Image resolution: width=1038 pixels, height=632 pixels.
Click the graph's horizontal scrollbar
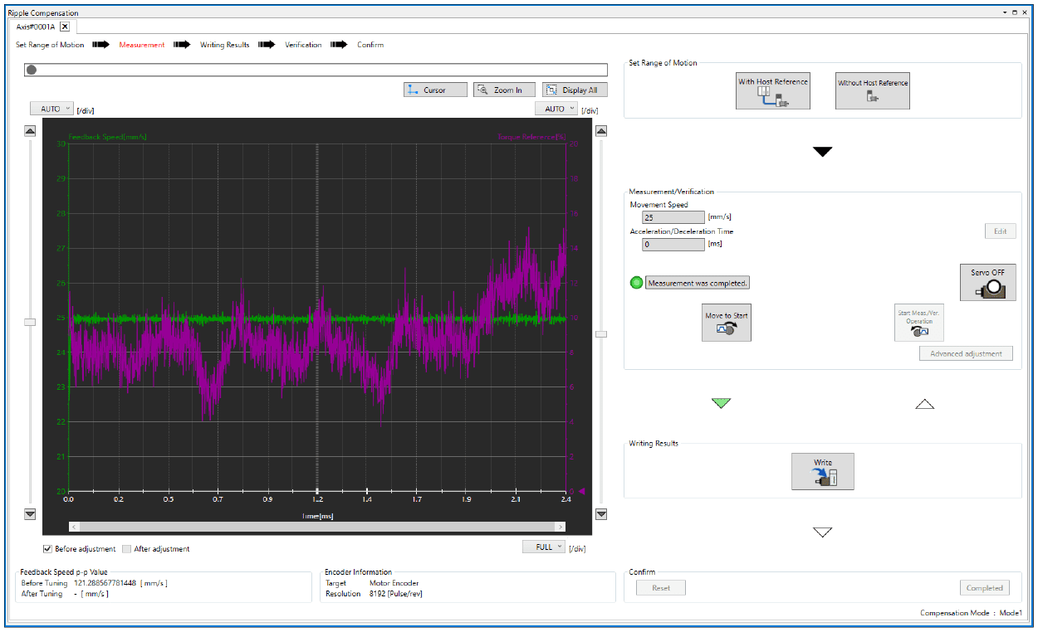click(317, 527)
